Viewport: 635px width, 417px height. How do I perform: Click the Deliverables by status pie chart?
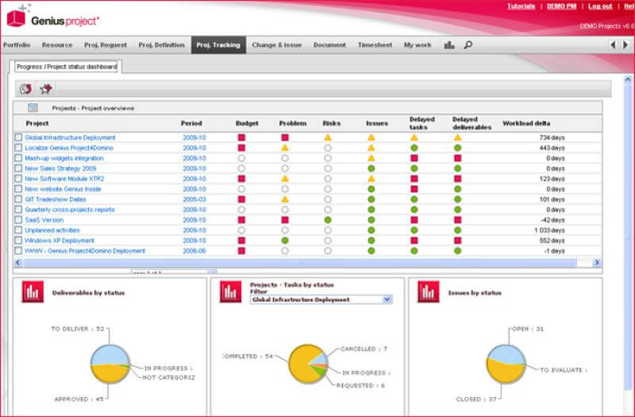110,364
